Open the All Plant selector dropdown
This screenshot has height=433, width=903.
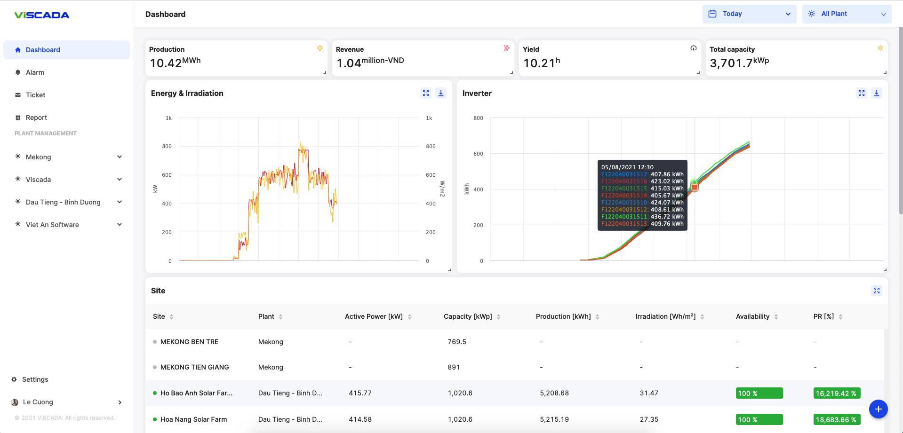[x=847, y=14]
